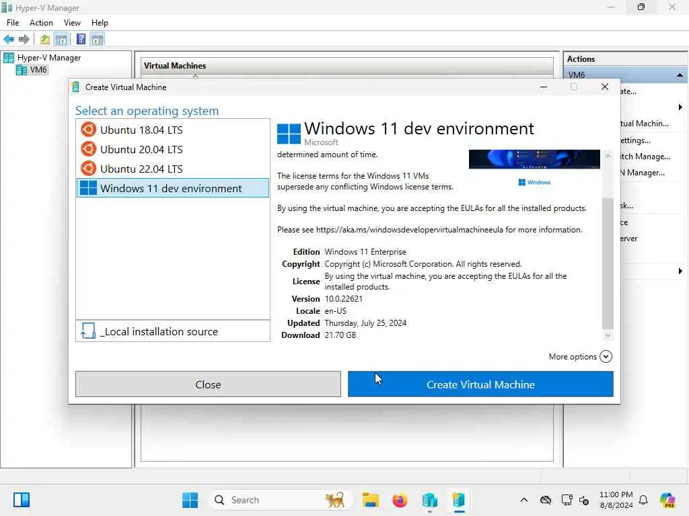The height and width of the screenshot is (516, 689).
Task: Open the Windows Start menu
Action: 190,500
